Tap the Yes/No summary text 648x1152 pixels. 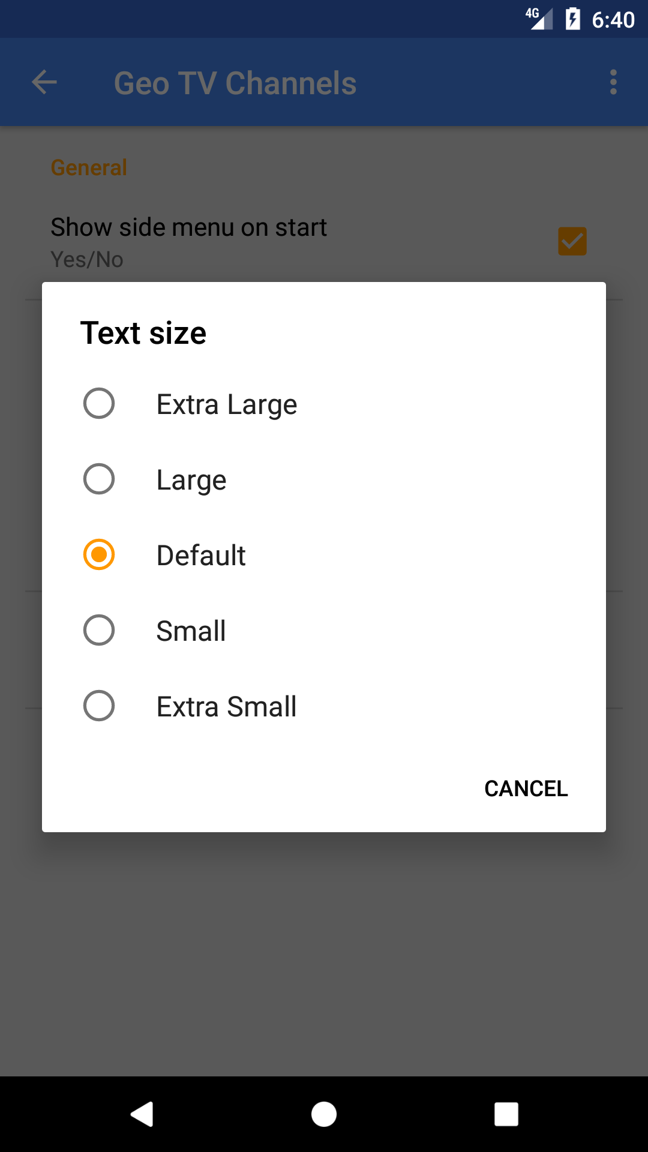(x=87, y=260)
